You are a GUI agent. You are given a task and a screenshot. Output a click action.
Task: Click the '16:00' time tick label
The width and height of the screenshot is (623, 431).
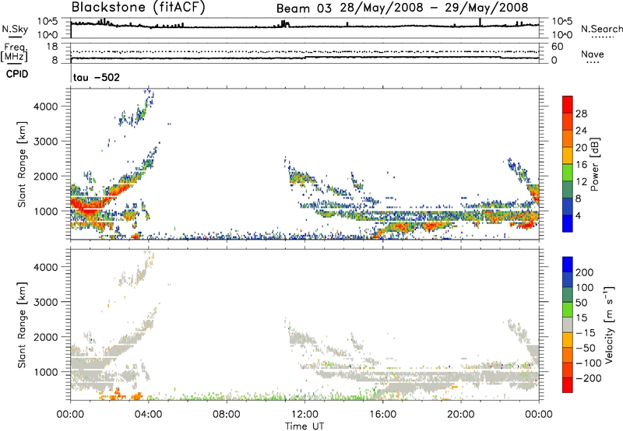point(382,415)
